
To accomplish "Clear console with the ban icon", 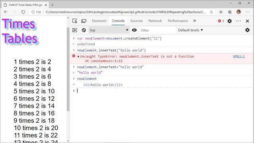I will point(84,30).
